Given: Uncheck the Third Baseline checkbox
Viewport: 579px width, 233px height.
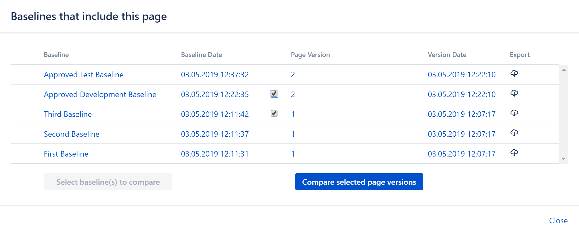Looking at the screenshot, I should 274,114.
